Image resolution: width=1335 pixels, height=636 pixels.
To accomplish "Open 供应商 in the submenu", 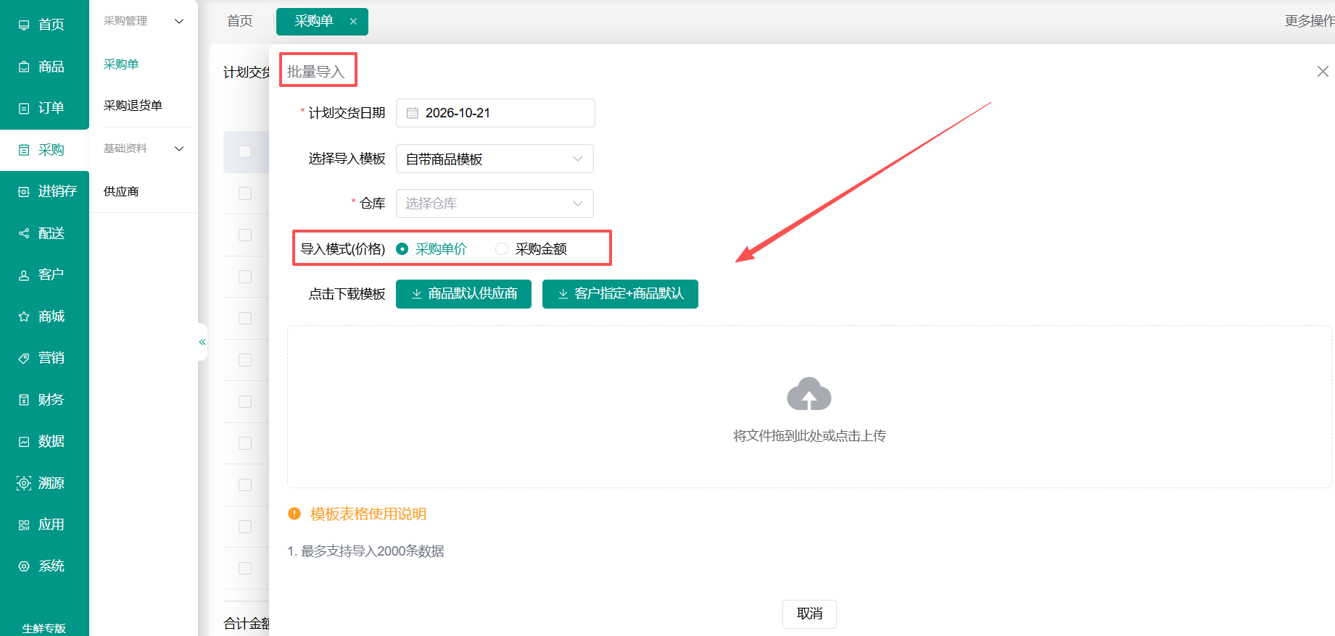I will 121,191.
